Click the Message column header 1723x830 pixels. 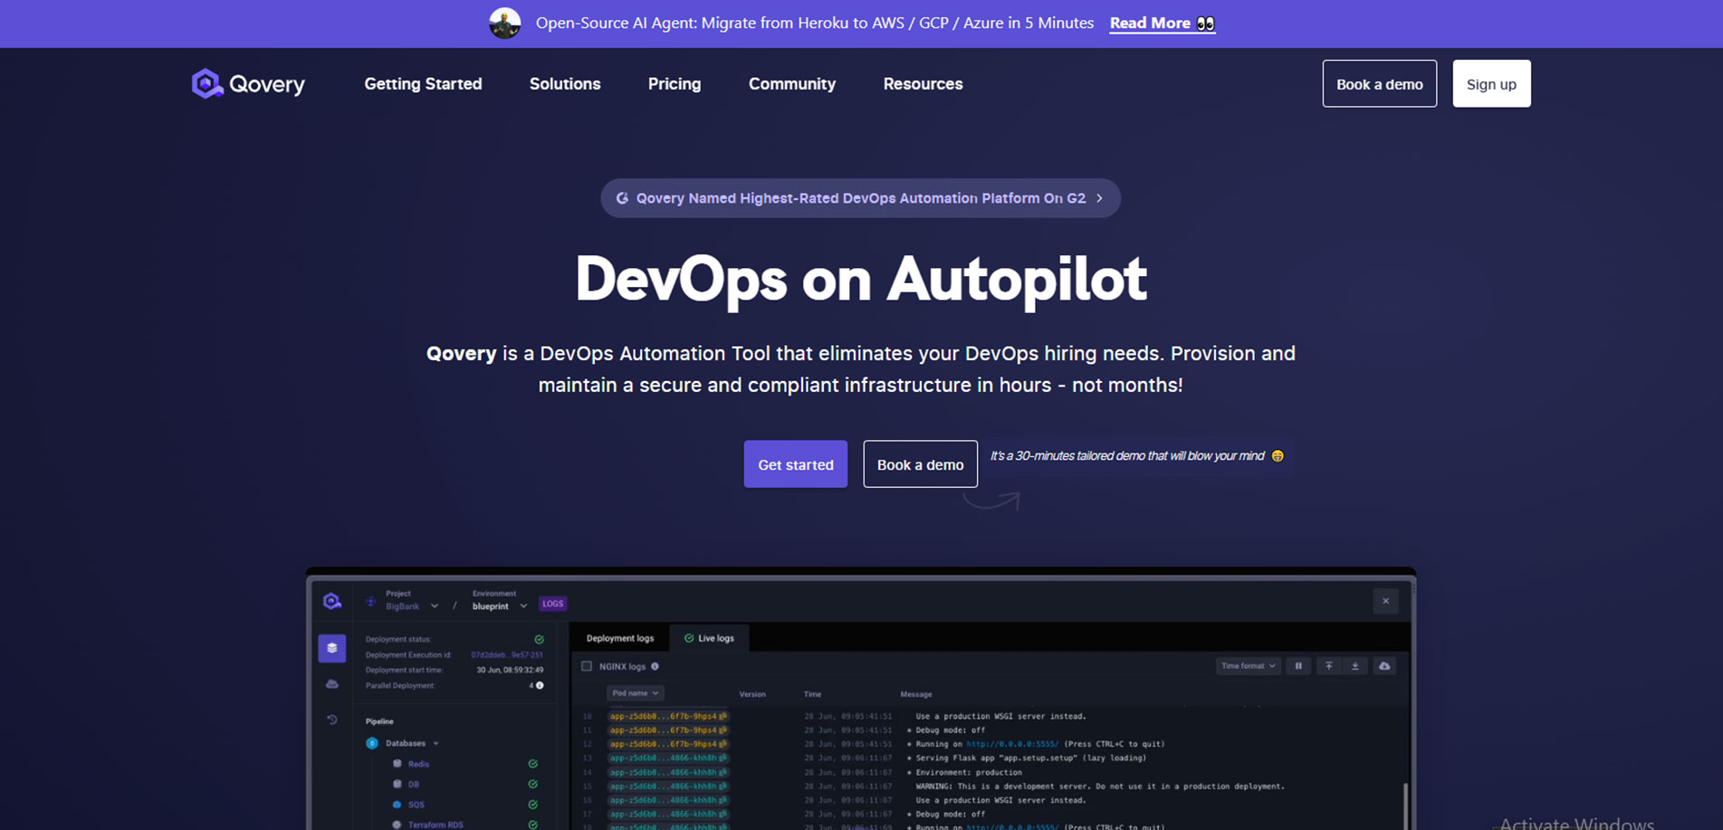916,694
